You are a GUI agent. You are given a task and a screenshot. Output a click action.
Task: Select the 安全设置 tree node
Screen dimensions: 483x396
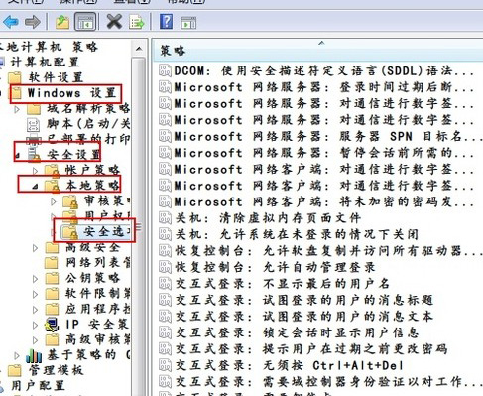72,155
